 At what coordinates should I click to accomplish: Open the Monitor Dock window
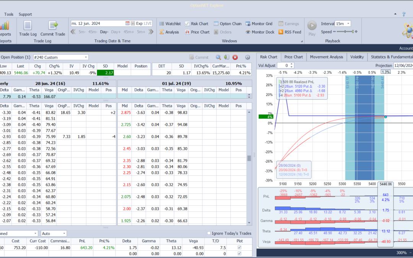[260, 32]
